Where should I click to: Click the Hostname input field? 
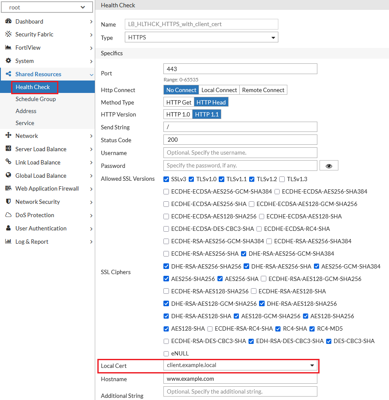tap(240, 379)
